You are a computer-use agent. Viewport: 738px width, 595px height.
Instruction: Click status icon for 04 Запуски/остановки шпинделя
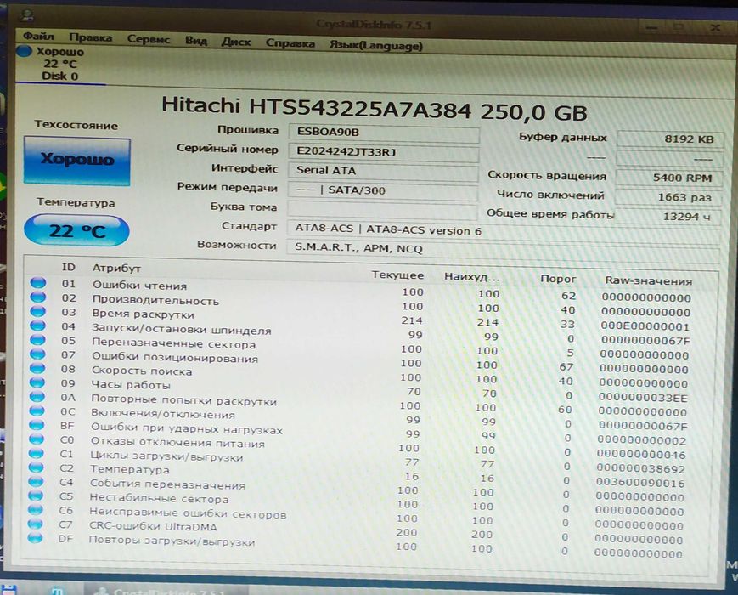[37, 325]
